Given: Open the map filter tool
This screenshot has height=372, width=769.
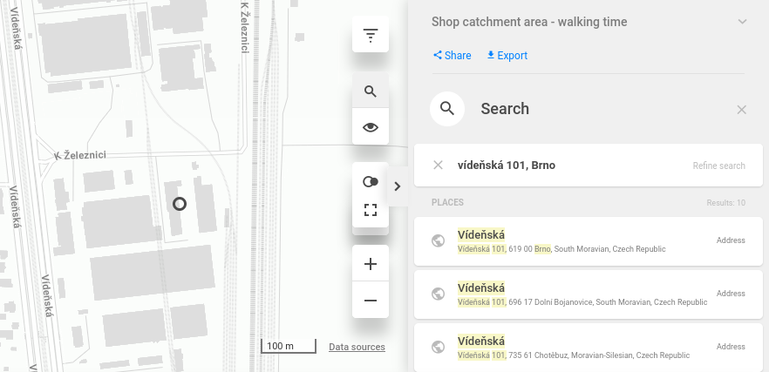Looking at the screenshot, I should click(x=371, y=36).
